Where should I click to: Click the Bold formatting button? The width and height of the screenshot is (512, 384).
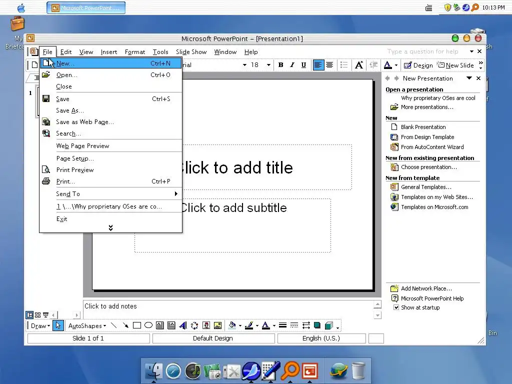pyautogui.click(x=280, y=65)
